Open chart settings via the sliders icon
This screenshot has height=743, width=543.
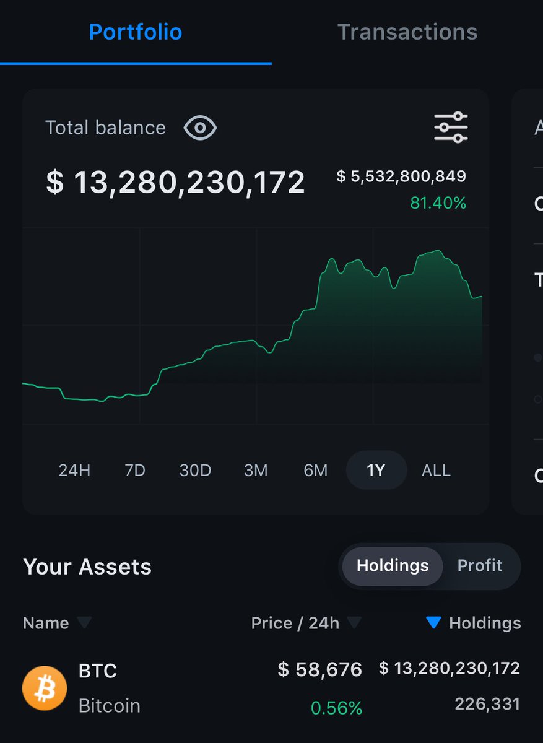pos(450,127)
